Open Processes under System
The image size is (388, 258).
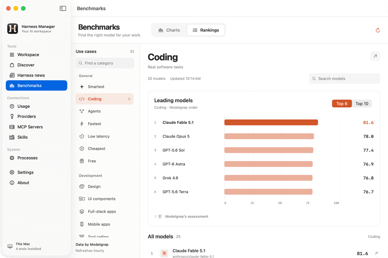[37, 158]
